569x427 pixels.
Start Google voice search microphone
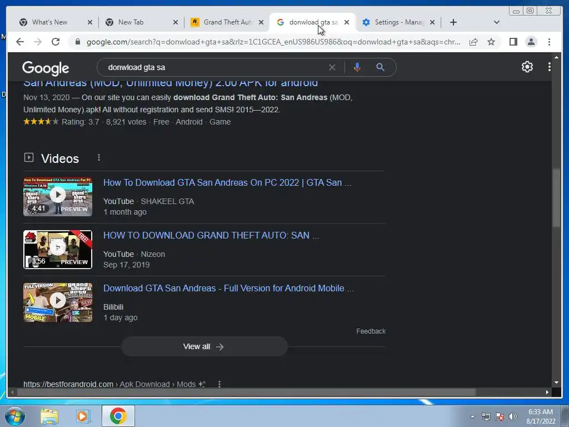coord(357,67)
